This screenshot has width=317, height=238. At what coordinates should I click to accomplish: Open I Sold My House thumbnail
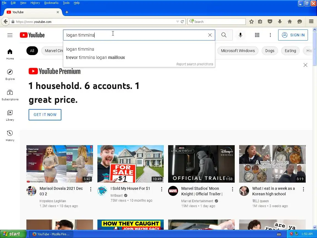point(130,164)
